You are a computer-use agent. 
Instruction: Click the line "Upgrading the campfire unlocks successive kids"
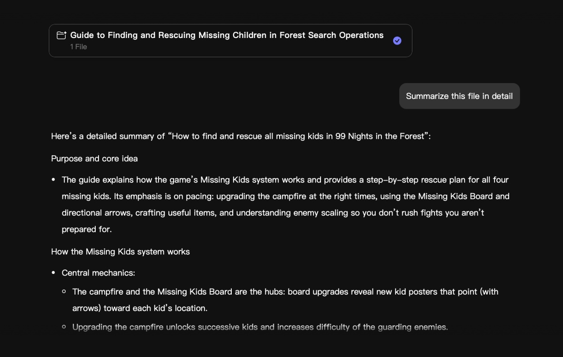click(x=260, y=327)
